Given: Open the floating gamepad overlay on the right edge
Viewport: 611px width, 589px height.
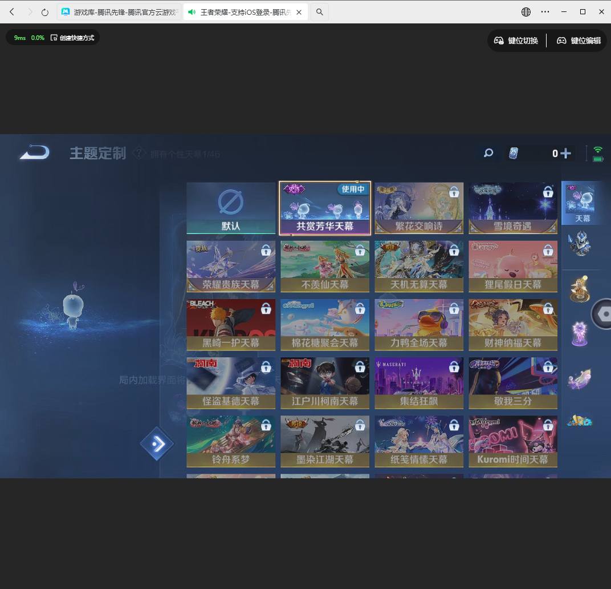Looking at the screenshot, I should (x=604, y=314).
